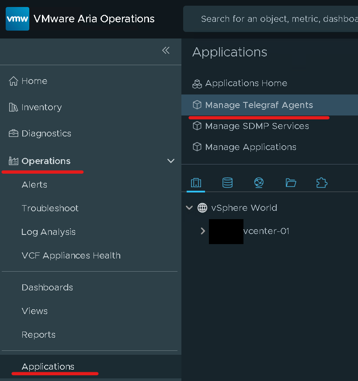This screenshot has height=381, width=358.
Task: Select the Operations menu heading
Action: coord(46,161)
